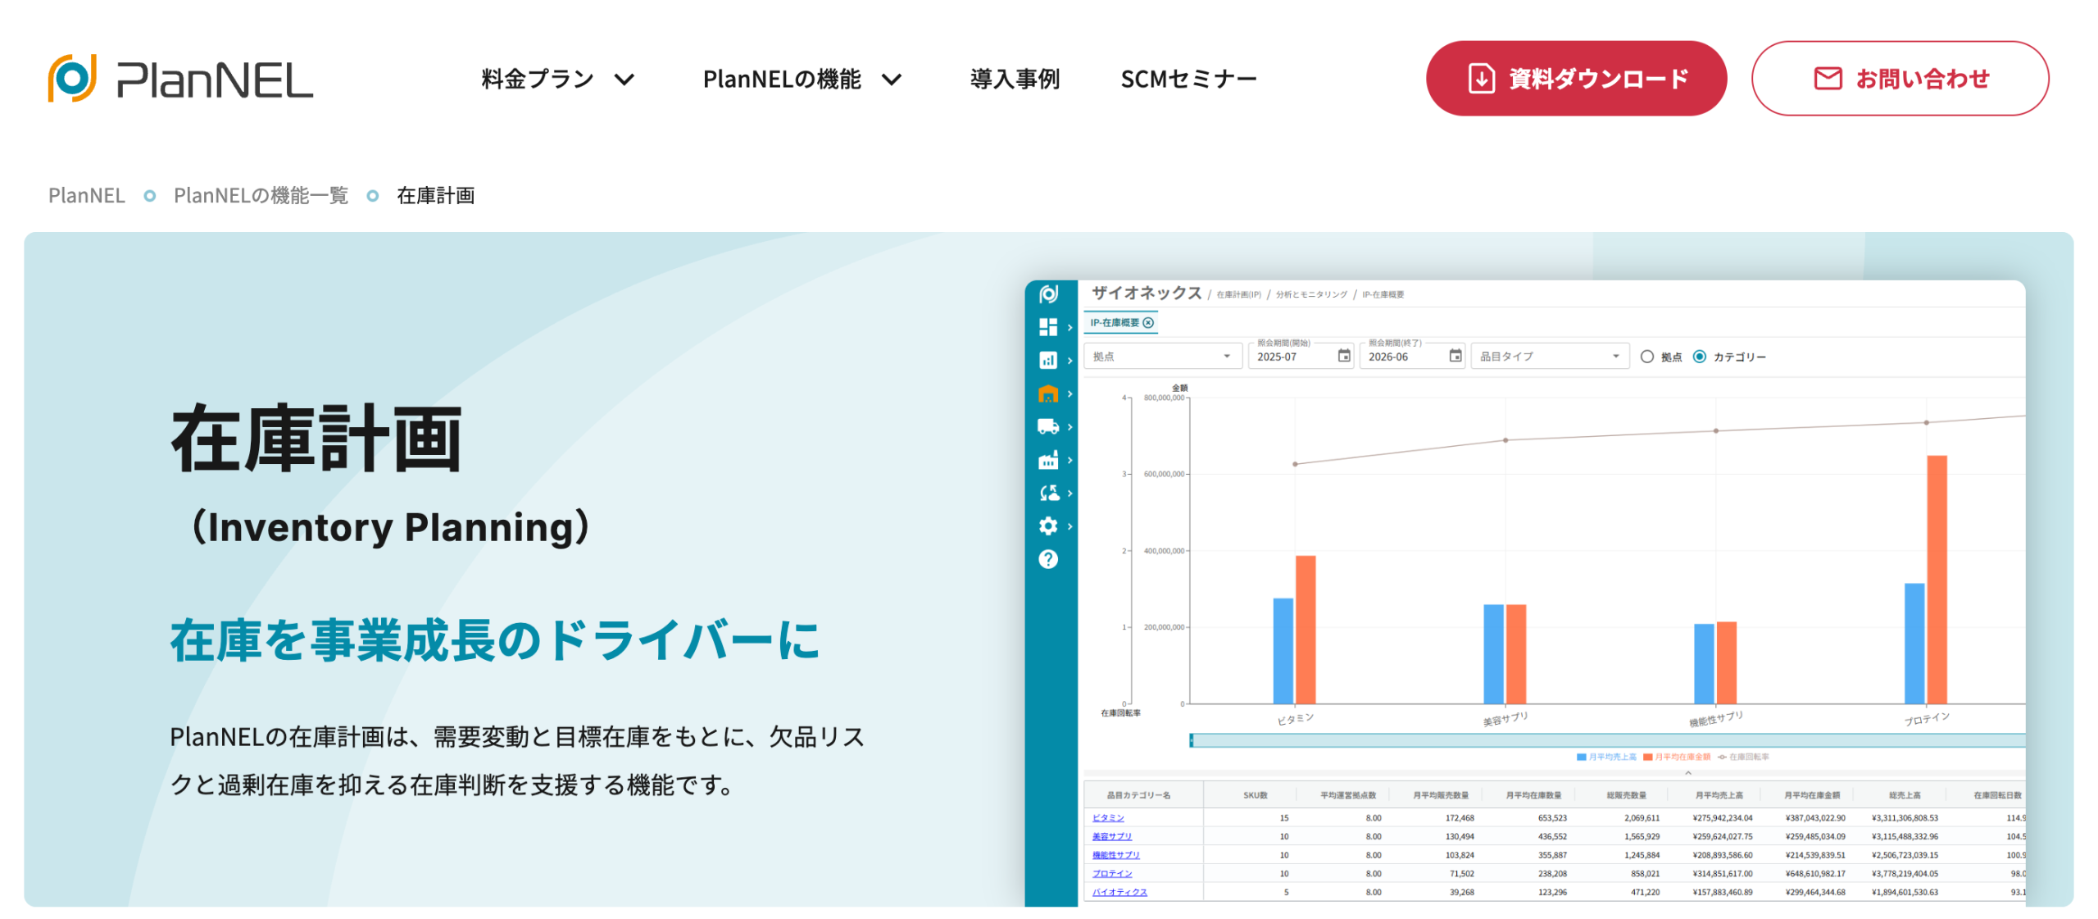Open the 拠点 combo box filter
The width and height of the screenshot is (2098, 919).
(1162, 356)
